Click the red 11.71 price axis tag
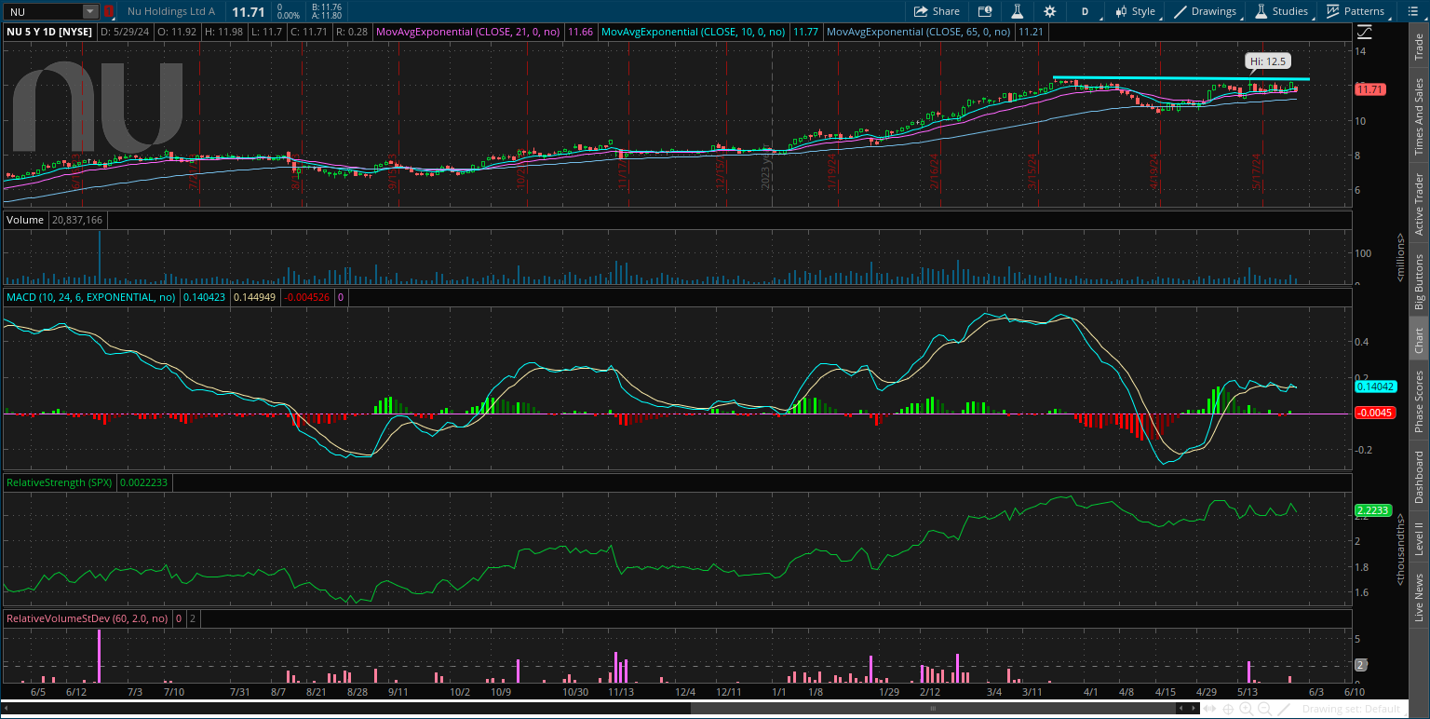1430x719 pixels. (1370, 89)
